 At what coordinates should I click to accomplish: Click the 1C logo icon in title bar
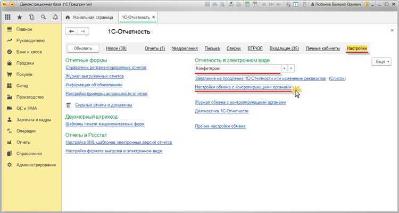5,4
